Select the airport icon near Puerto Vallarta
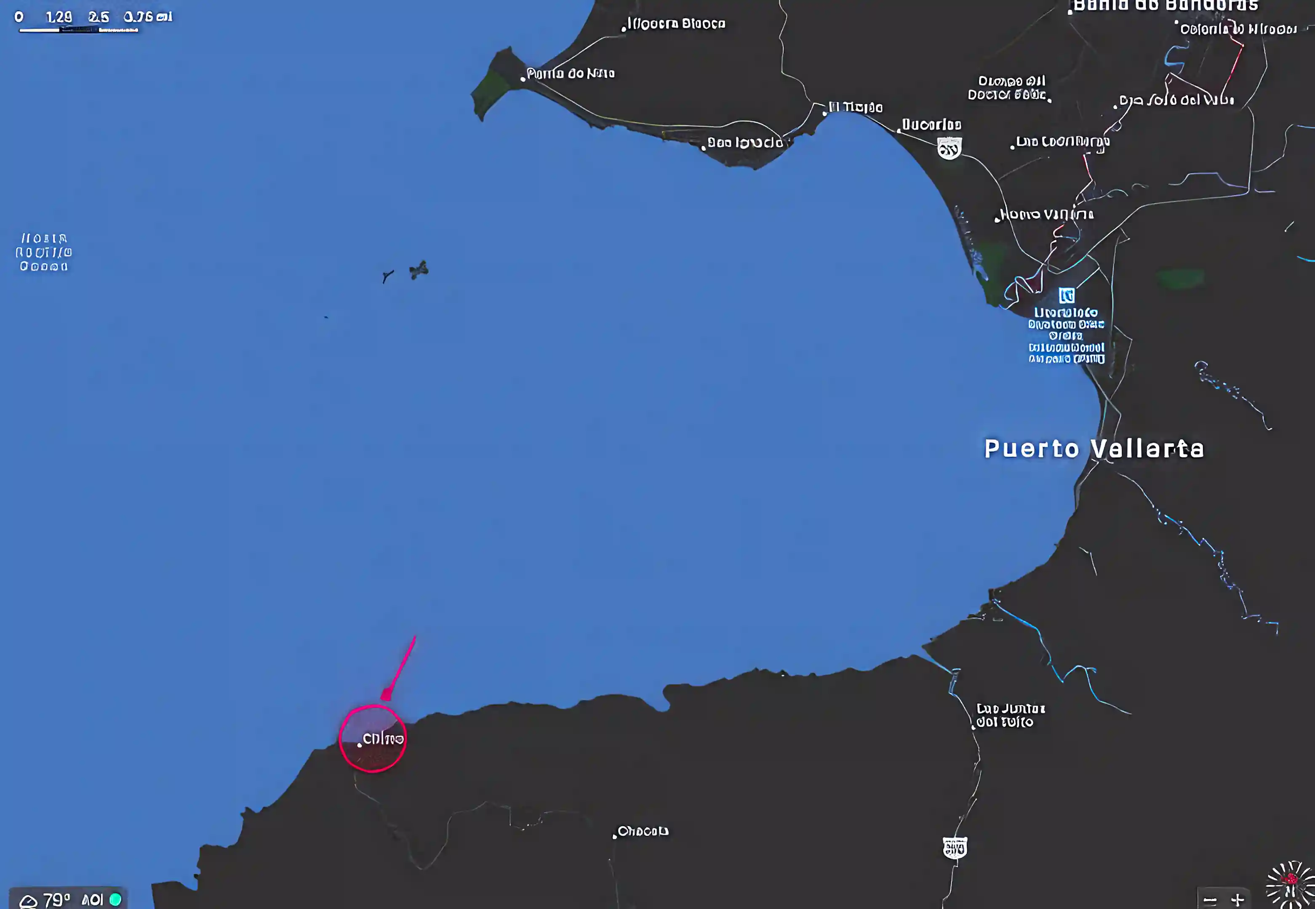The width and height of the screenshot is (1315, 909). [1067, 295]
